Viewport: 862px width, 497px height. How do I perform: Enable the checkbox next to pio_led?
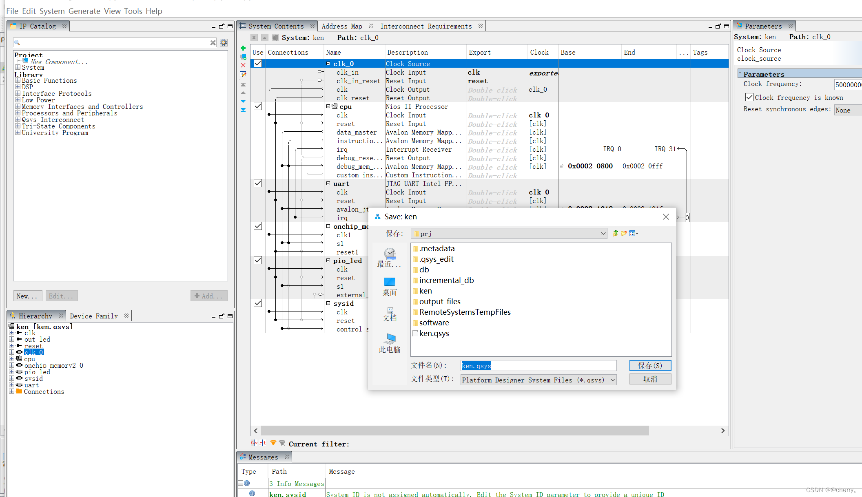[x=257, y=261]
